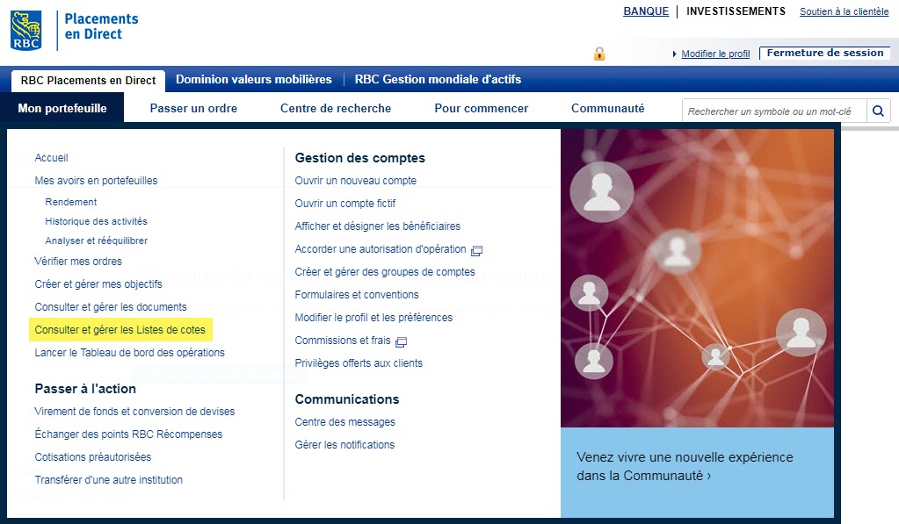Image resolution: width=899 pixels, height=524 pixels.
Task: Open Créer et gérer des groupes de comptes
Action: 385,273
